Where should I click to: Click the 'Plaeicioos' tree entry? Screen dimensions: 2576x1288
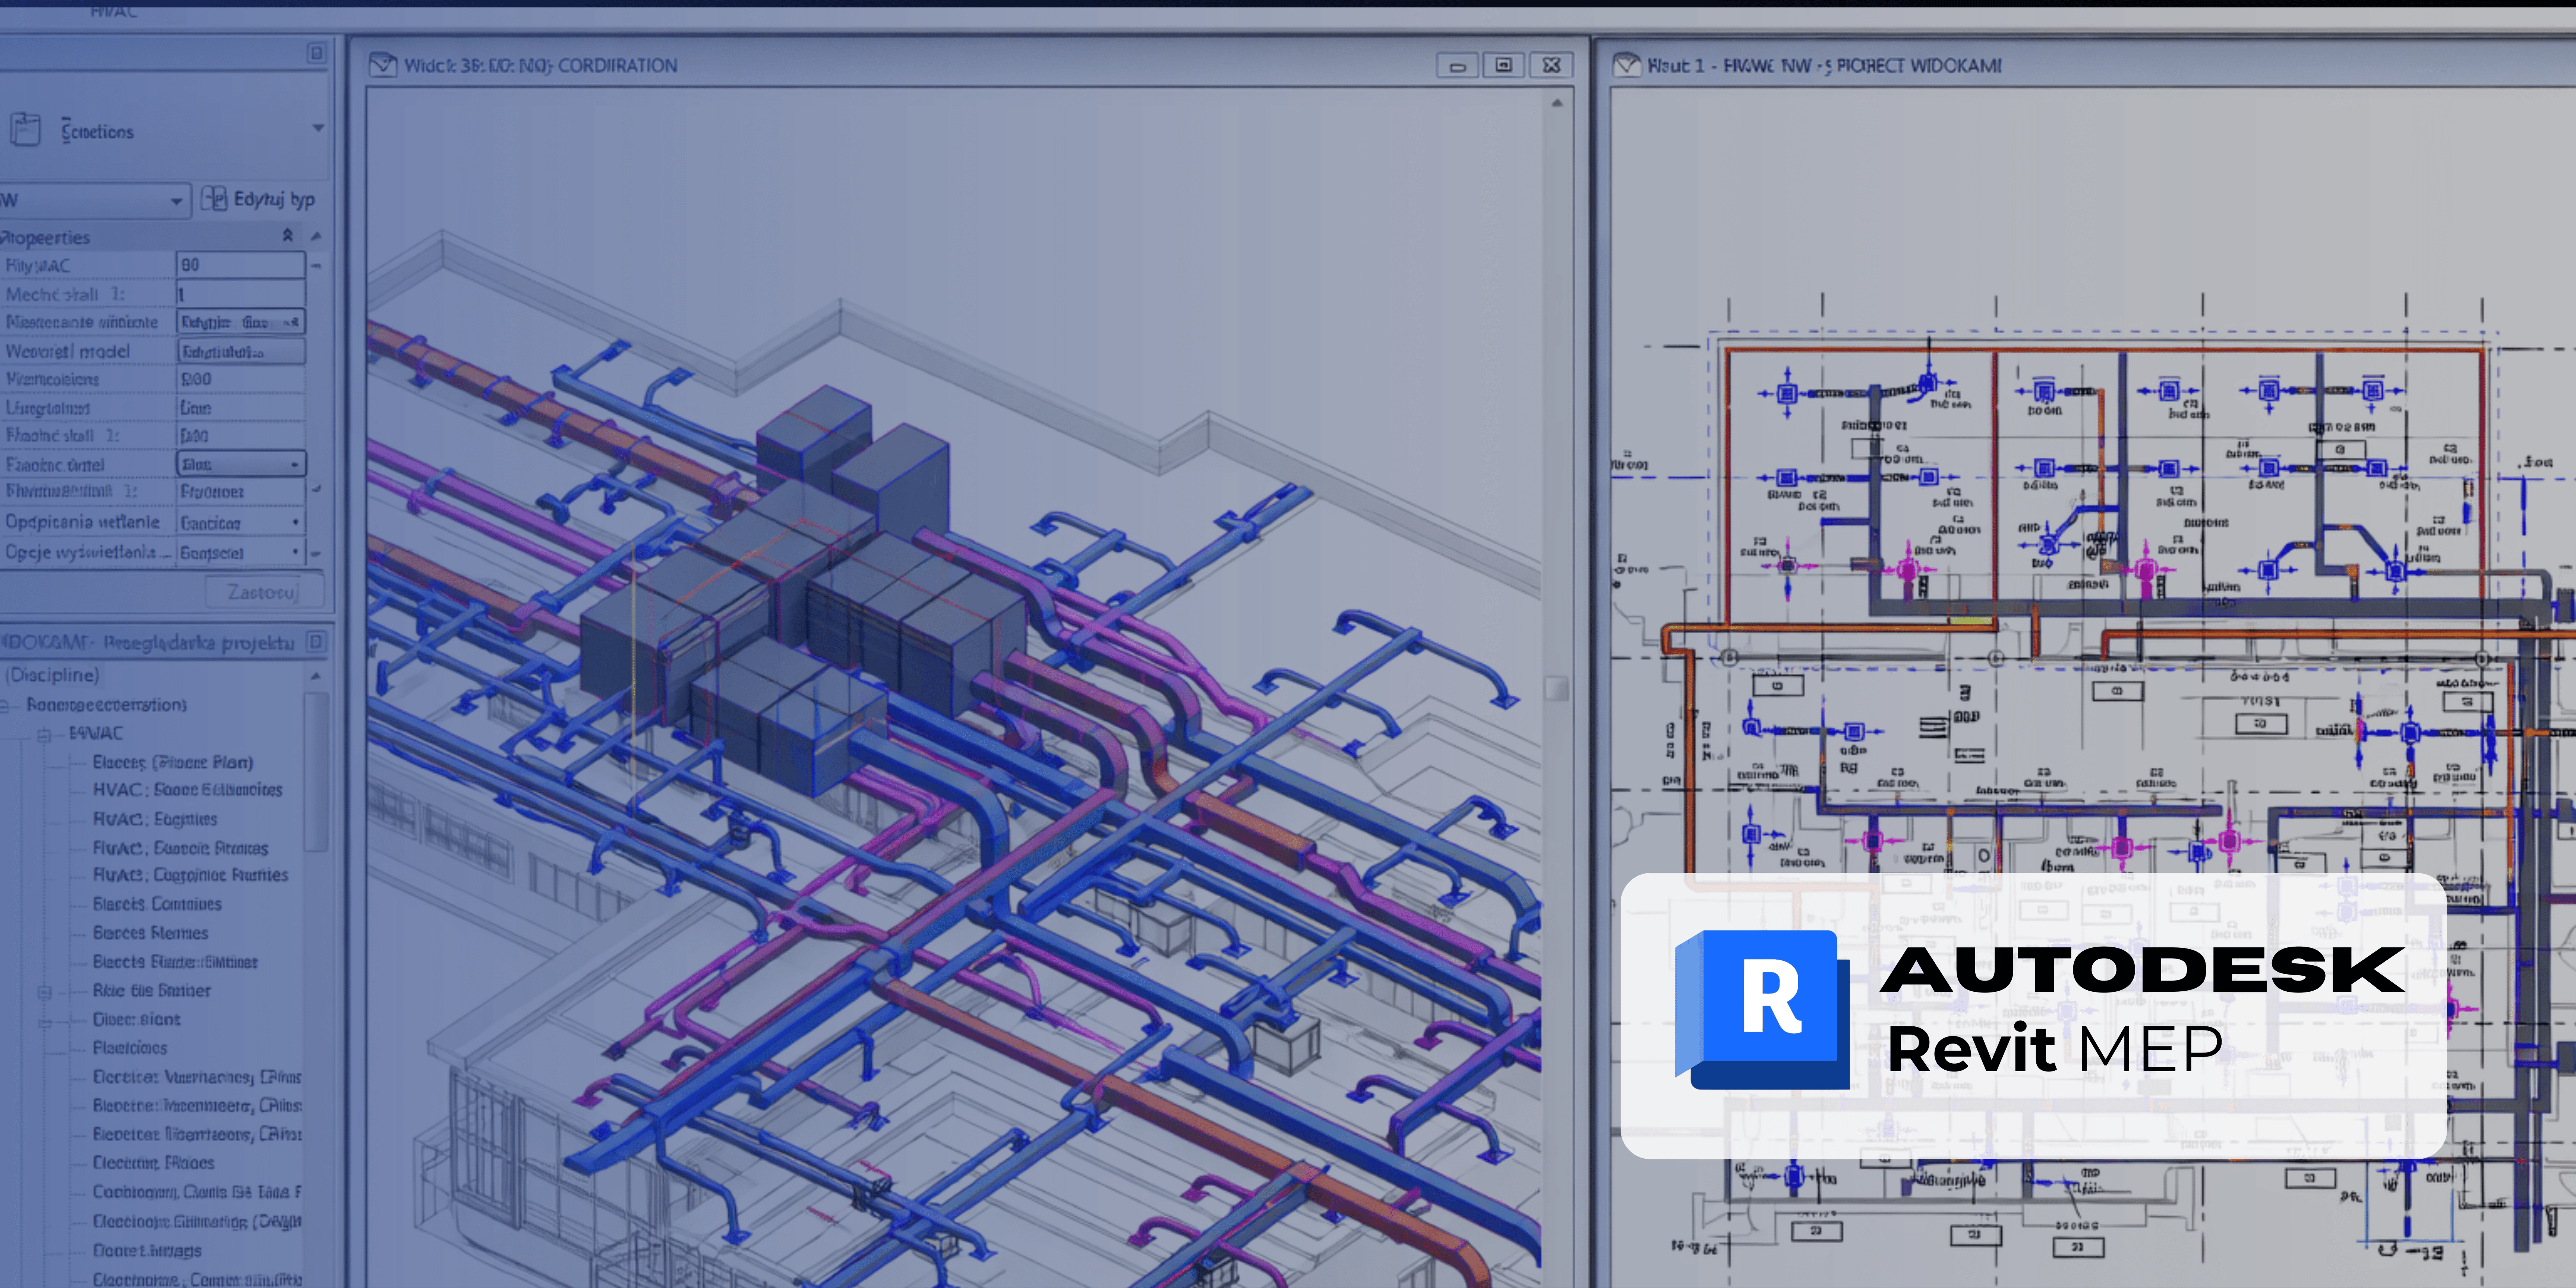[130, 1048]
